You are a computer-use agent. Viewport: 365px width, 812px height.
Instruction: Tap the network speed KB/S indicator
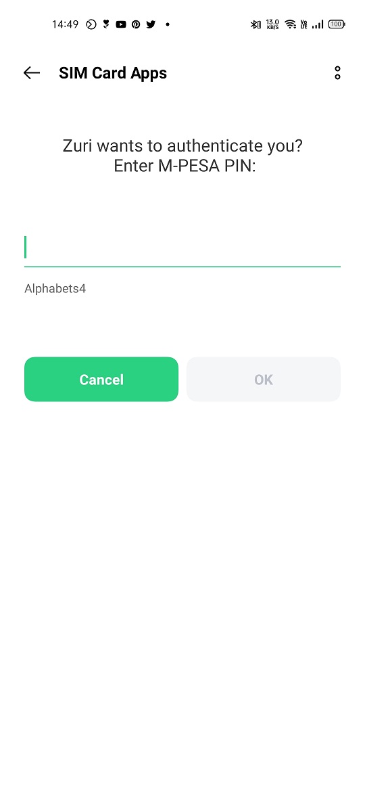[x=273, y=24]
